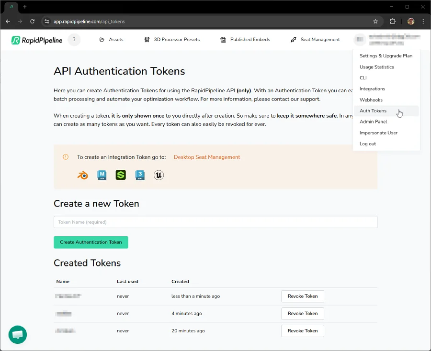Image resolution: width=431 pixels, height=351 pixels.
Task: Select the Maya integration icon
Action: coord(102,175)
